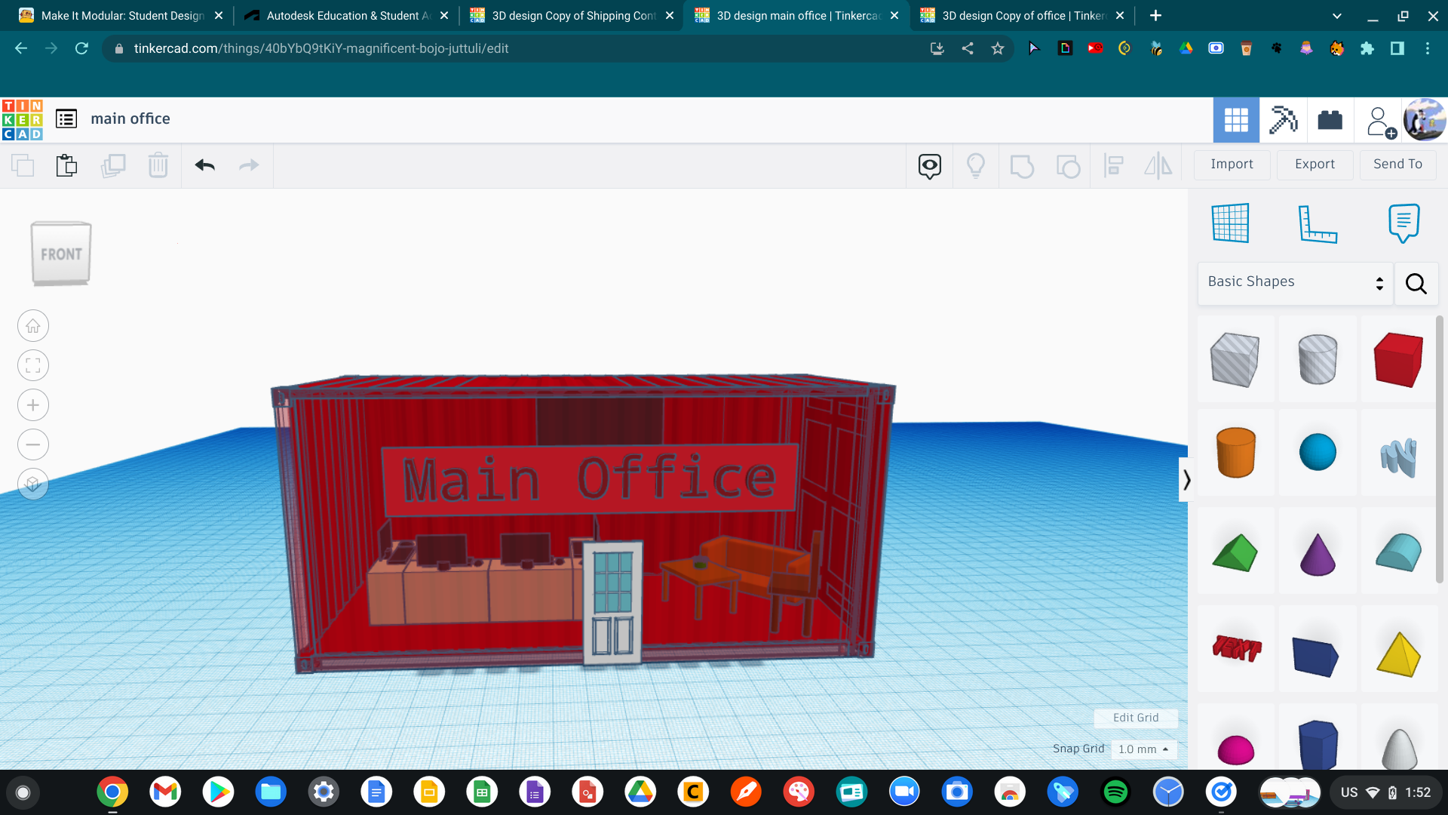Select the Workplane tool
Screen dimensions: 1448x815
pyautogui.click(x=1231, y=223)
